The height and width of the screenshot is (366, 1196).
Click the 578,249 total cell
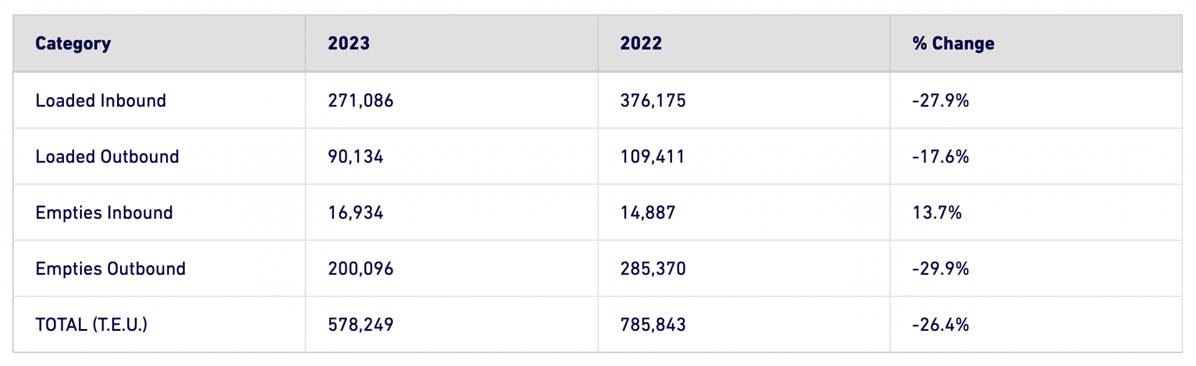(361, 325)
